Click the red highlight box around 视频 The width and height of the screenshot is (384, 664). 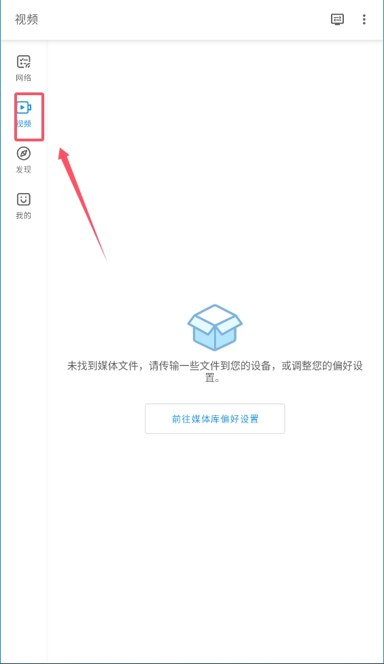pos(29,117)
